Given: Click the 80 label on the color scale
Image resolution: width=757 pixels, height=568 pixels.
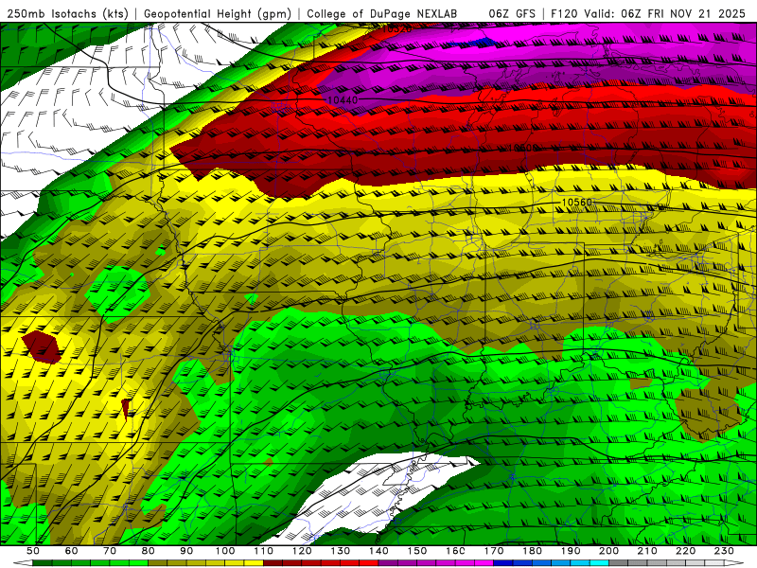Looking at the screenshot, I should tap(149, 551).
